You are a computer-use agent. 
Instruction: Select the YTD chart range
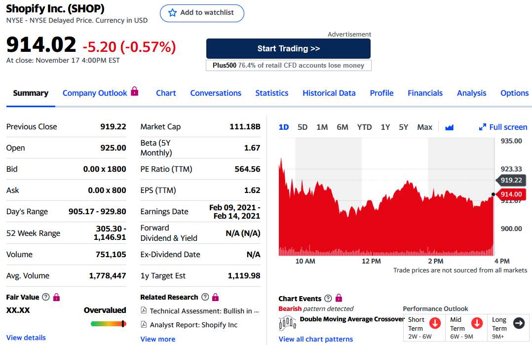pyautogui.click(x=364, y=127)
